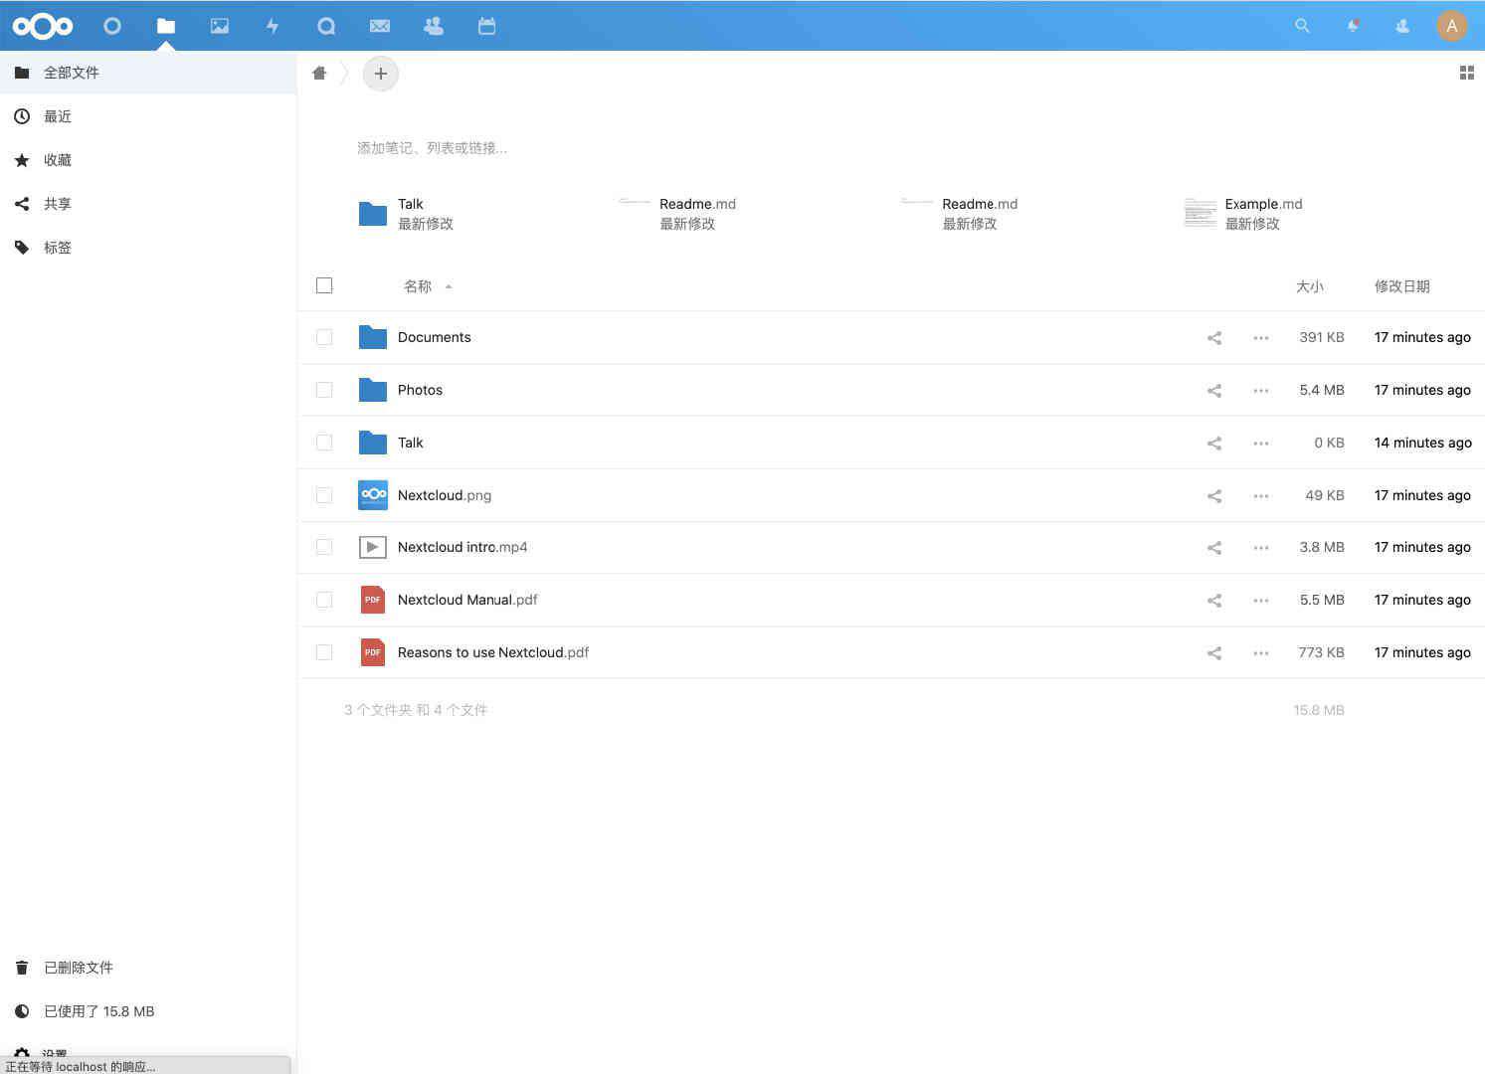Click the '17 minutes ago' date of Reasons to use Nextcloud.pdf
The height and width of the screenshot is (1074, 1485).
pos(1422,652)
